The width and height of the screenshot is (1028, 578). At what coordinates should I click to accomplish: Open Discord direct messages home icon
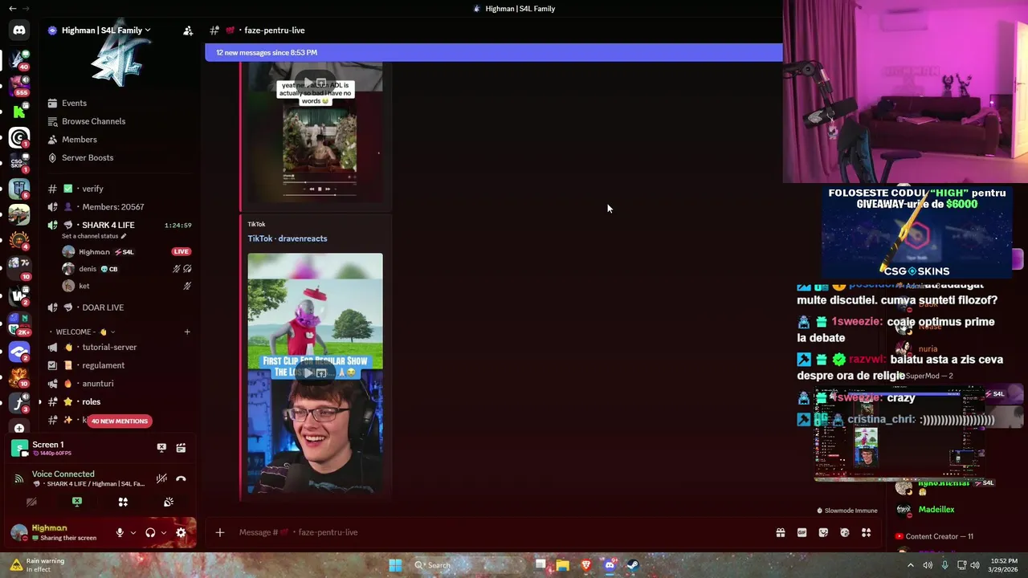(x=19, y=31)
